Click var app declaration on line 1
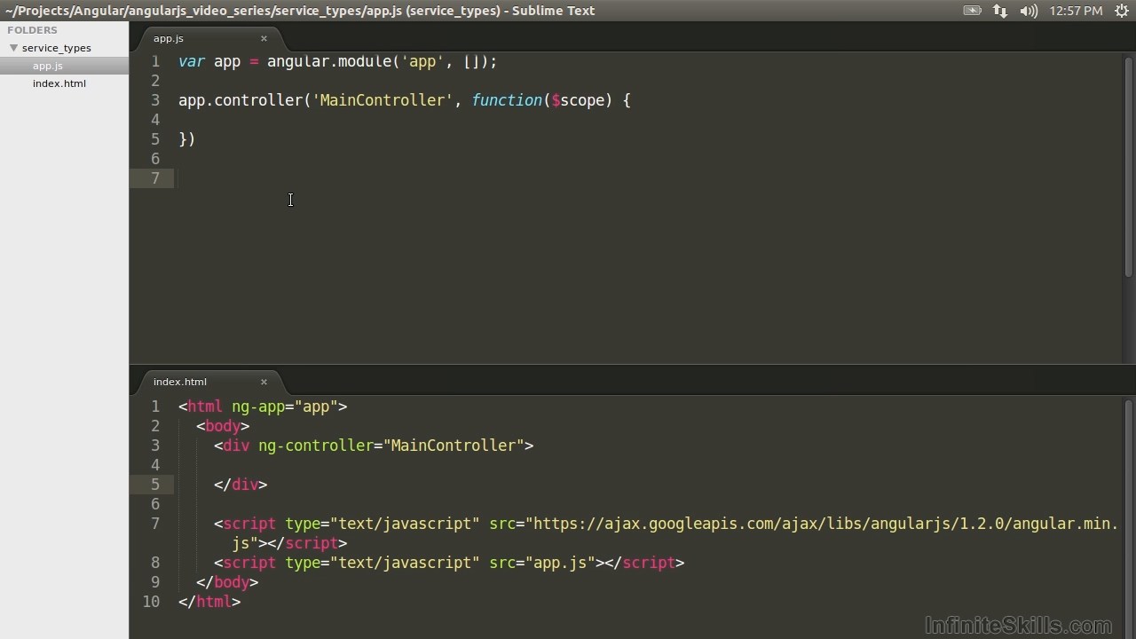Image resolution: width=1136 pixels, height=639 pixels. (x=209, y=61)
